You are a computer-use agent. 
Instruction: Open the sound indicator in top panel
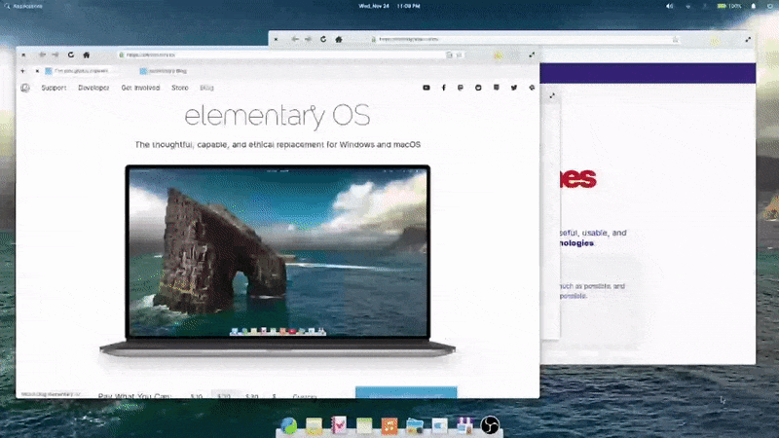pyautogui.click(x=669, y=6)
